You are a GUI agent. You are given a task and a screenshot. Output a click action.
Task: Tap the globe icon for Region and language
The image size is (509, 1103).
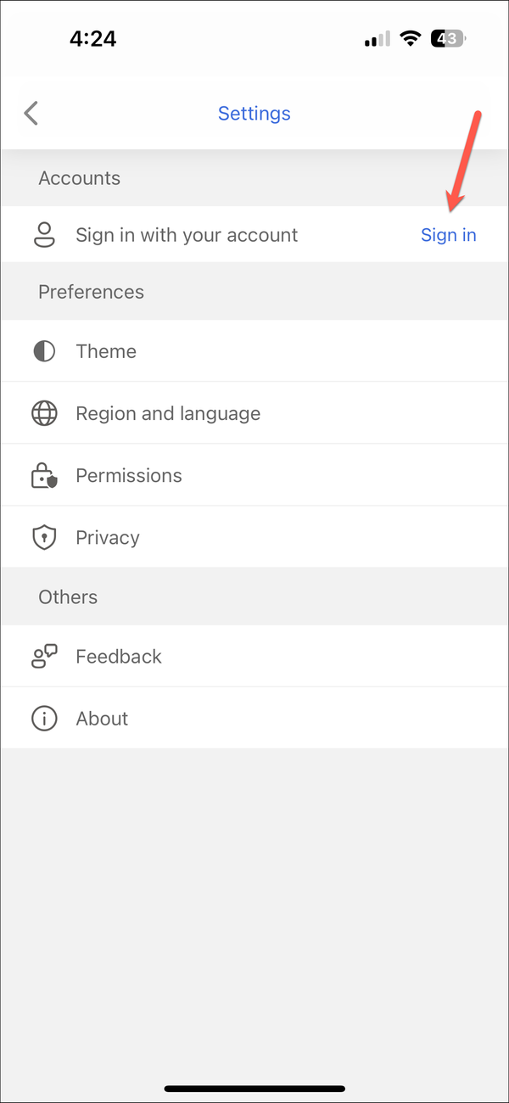44,413
